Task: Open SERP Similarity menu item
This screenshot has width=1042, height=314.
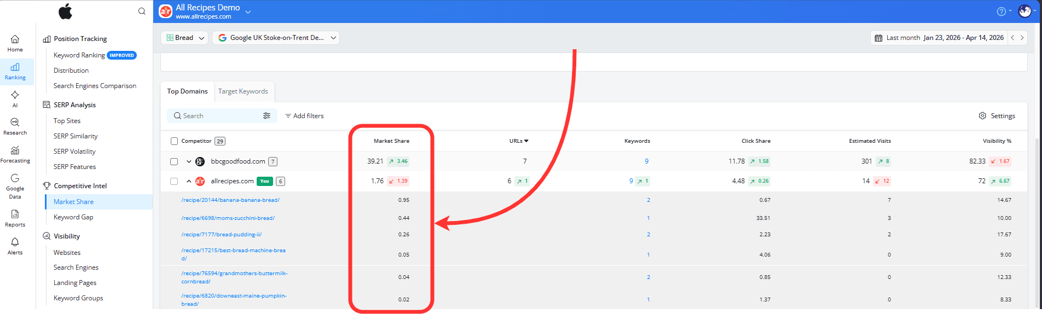Action: click(x=76, y=136)
